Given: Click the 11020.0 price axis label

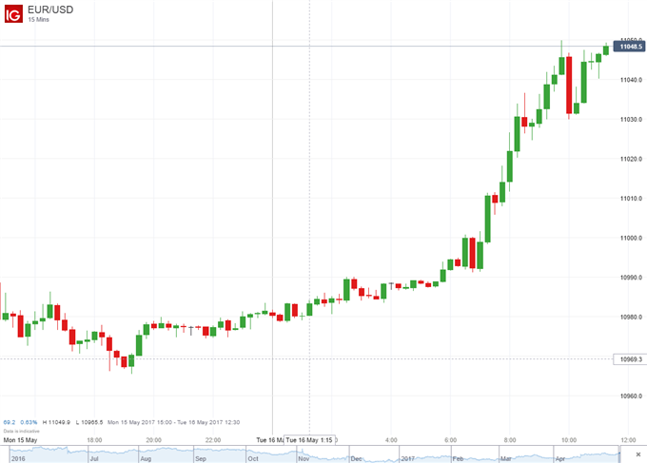Looking at the screenshot, I should click(632, 159).
